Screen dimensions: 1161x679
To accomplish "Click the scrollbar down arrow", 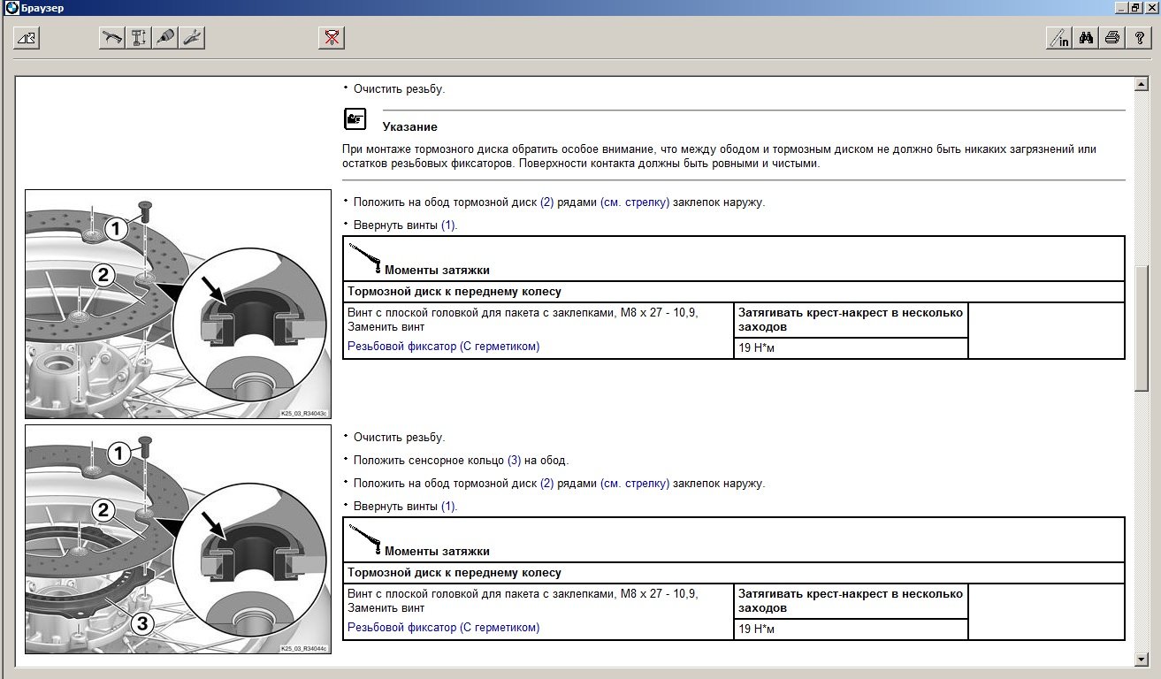I will (x=1141, y=660).
